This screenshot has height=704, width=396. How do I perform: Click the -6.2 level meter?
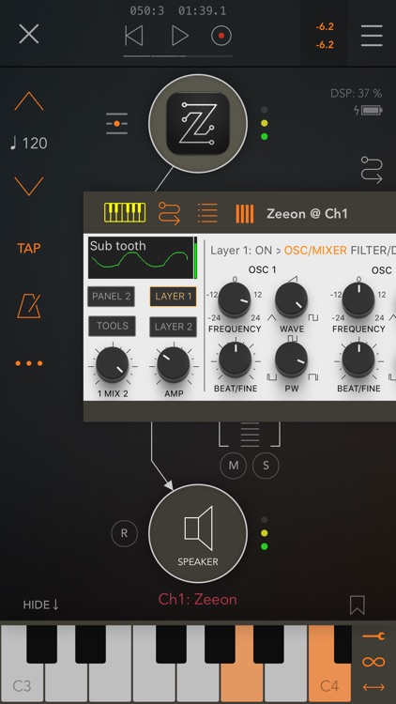[x=325, y=36]
